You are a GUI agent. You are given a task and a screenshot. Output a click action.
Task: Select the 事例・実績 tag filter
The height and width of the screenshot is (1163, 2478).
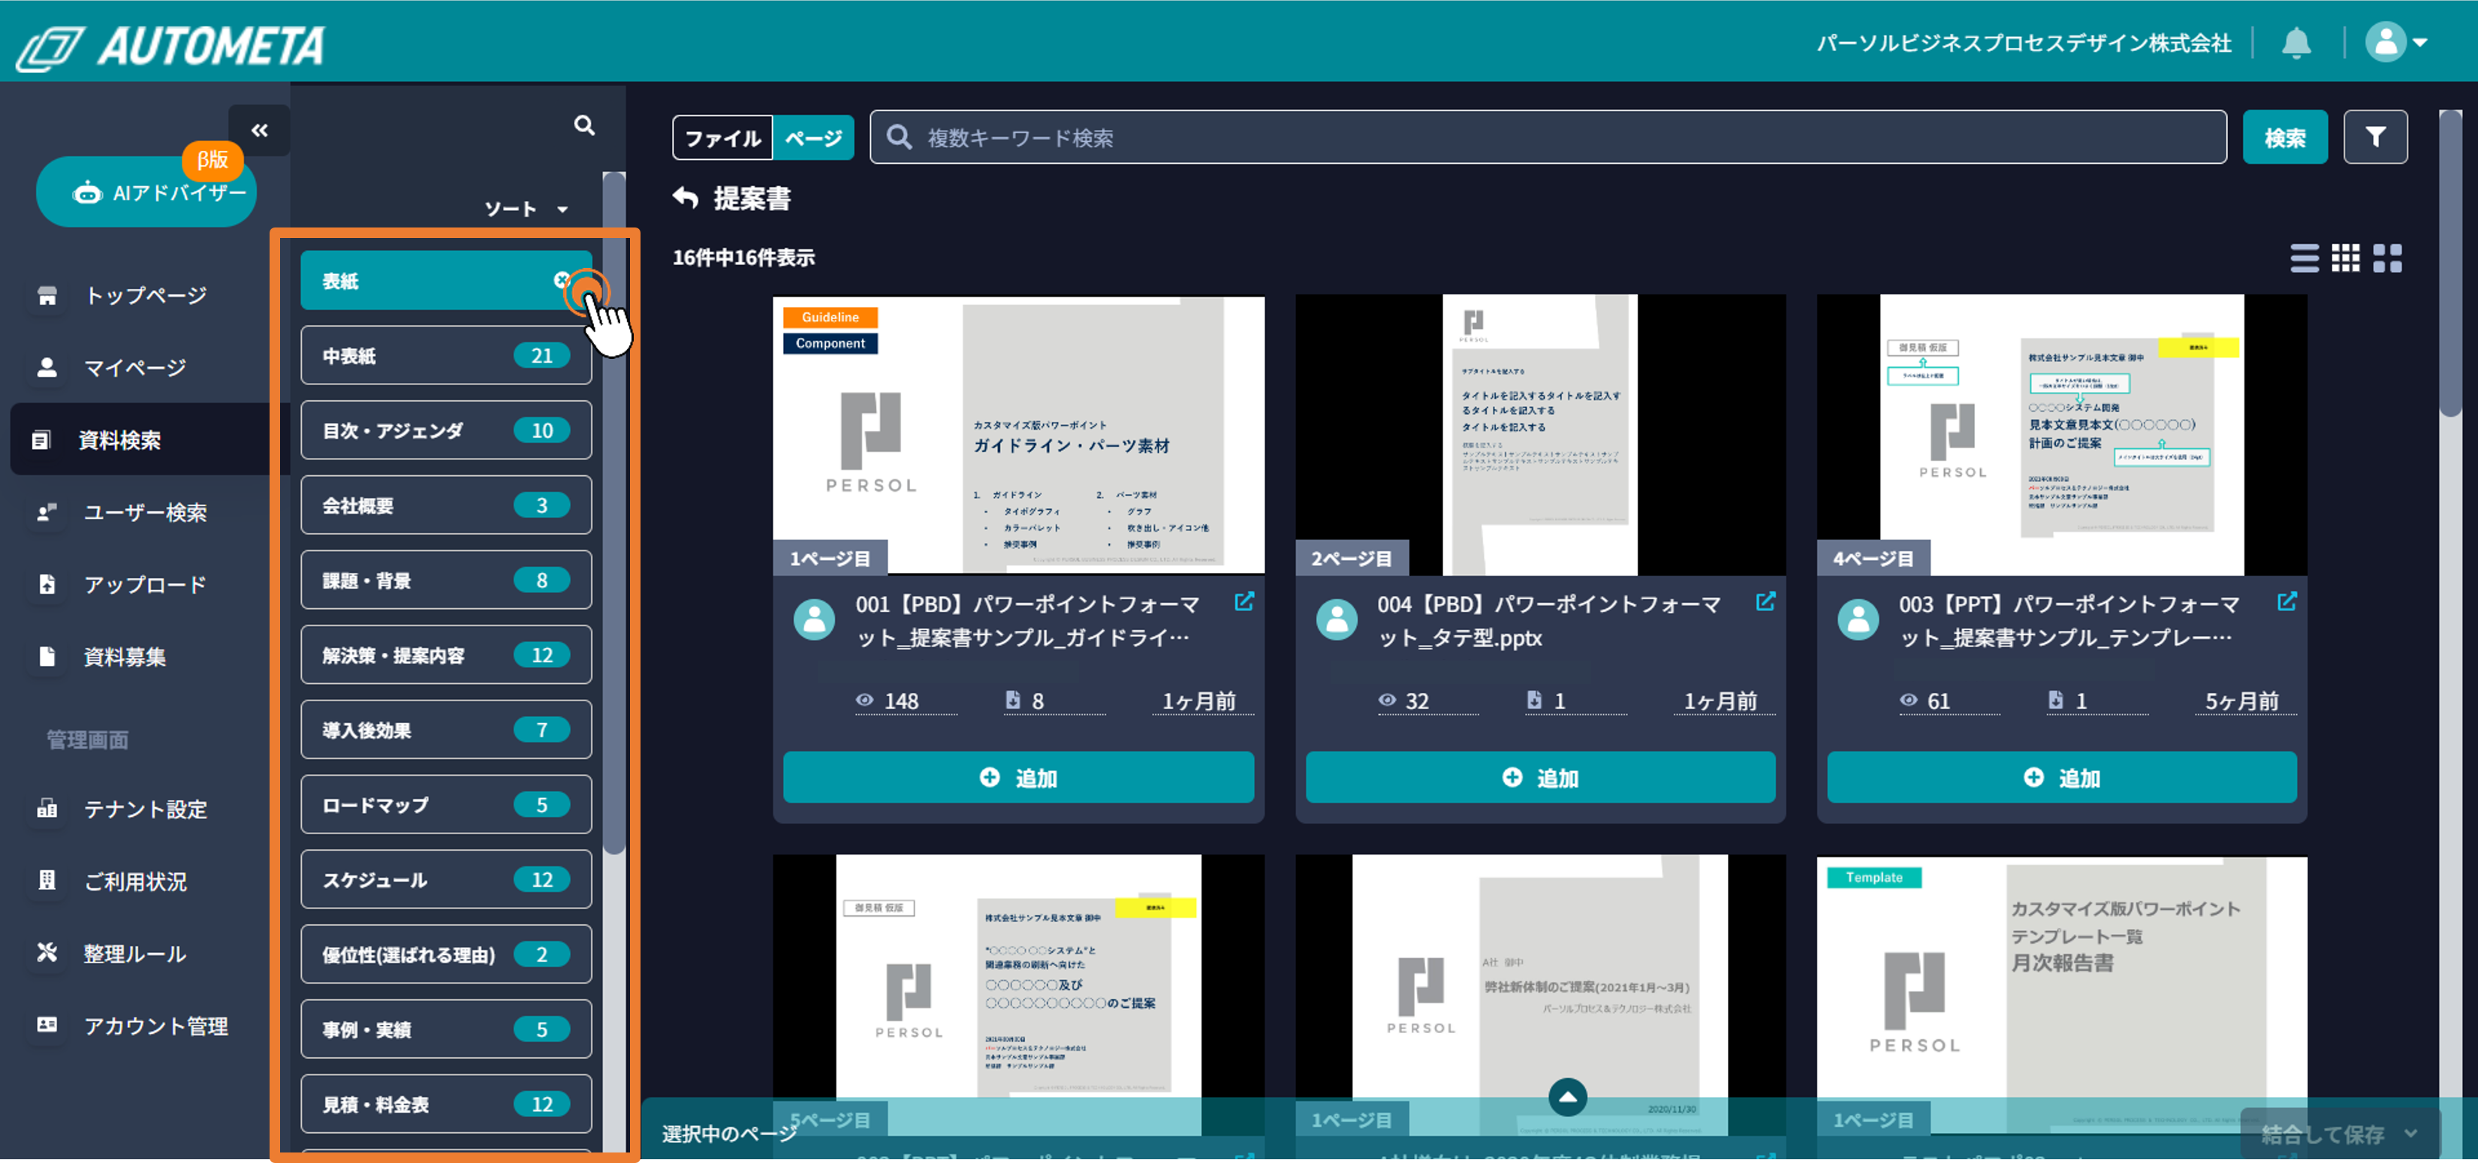tap(445, 1029)
